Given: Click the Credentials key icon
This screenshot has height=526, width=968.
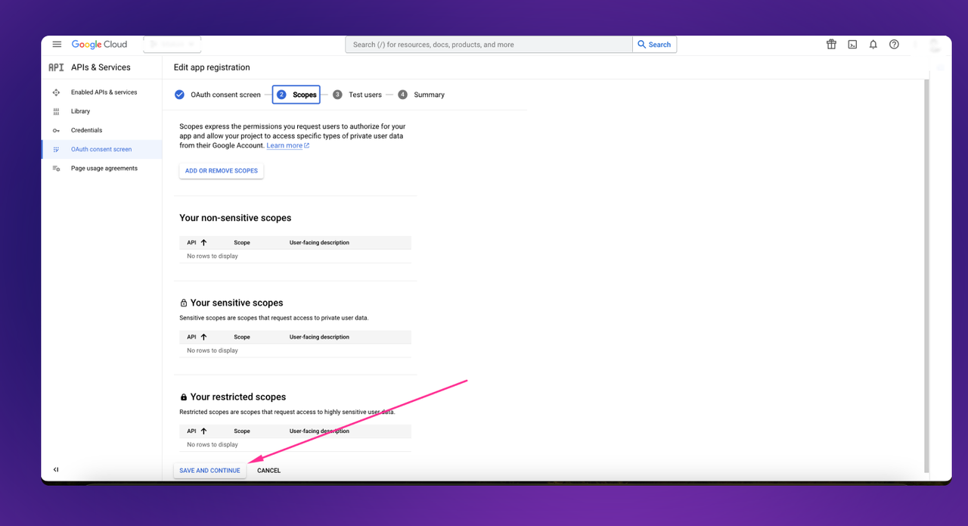Looking at the screenshot, I should pyautogui.click(x=56, y=130).
